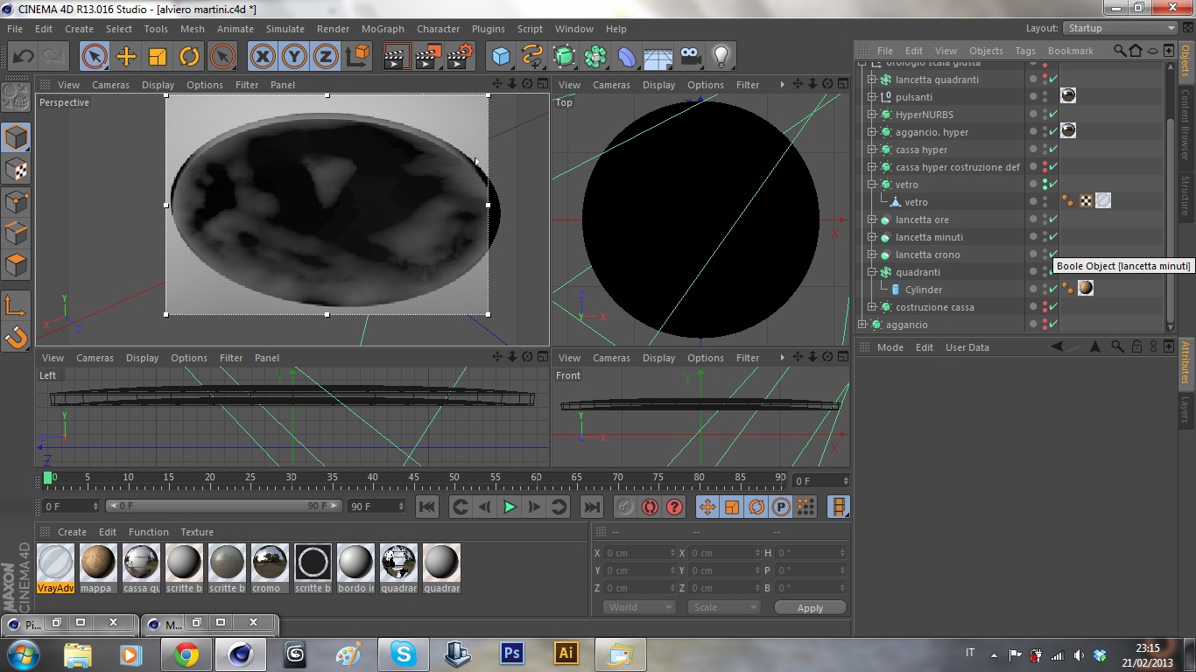Viewport: 1196px width, 672px height.
Task: Toggle Y-axis lock button
Action: (x=294, y=57)
